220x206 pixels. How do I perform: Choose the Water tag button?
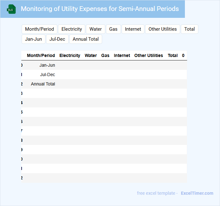pos(96,29)
